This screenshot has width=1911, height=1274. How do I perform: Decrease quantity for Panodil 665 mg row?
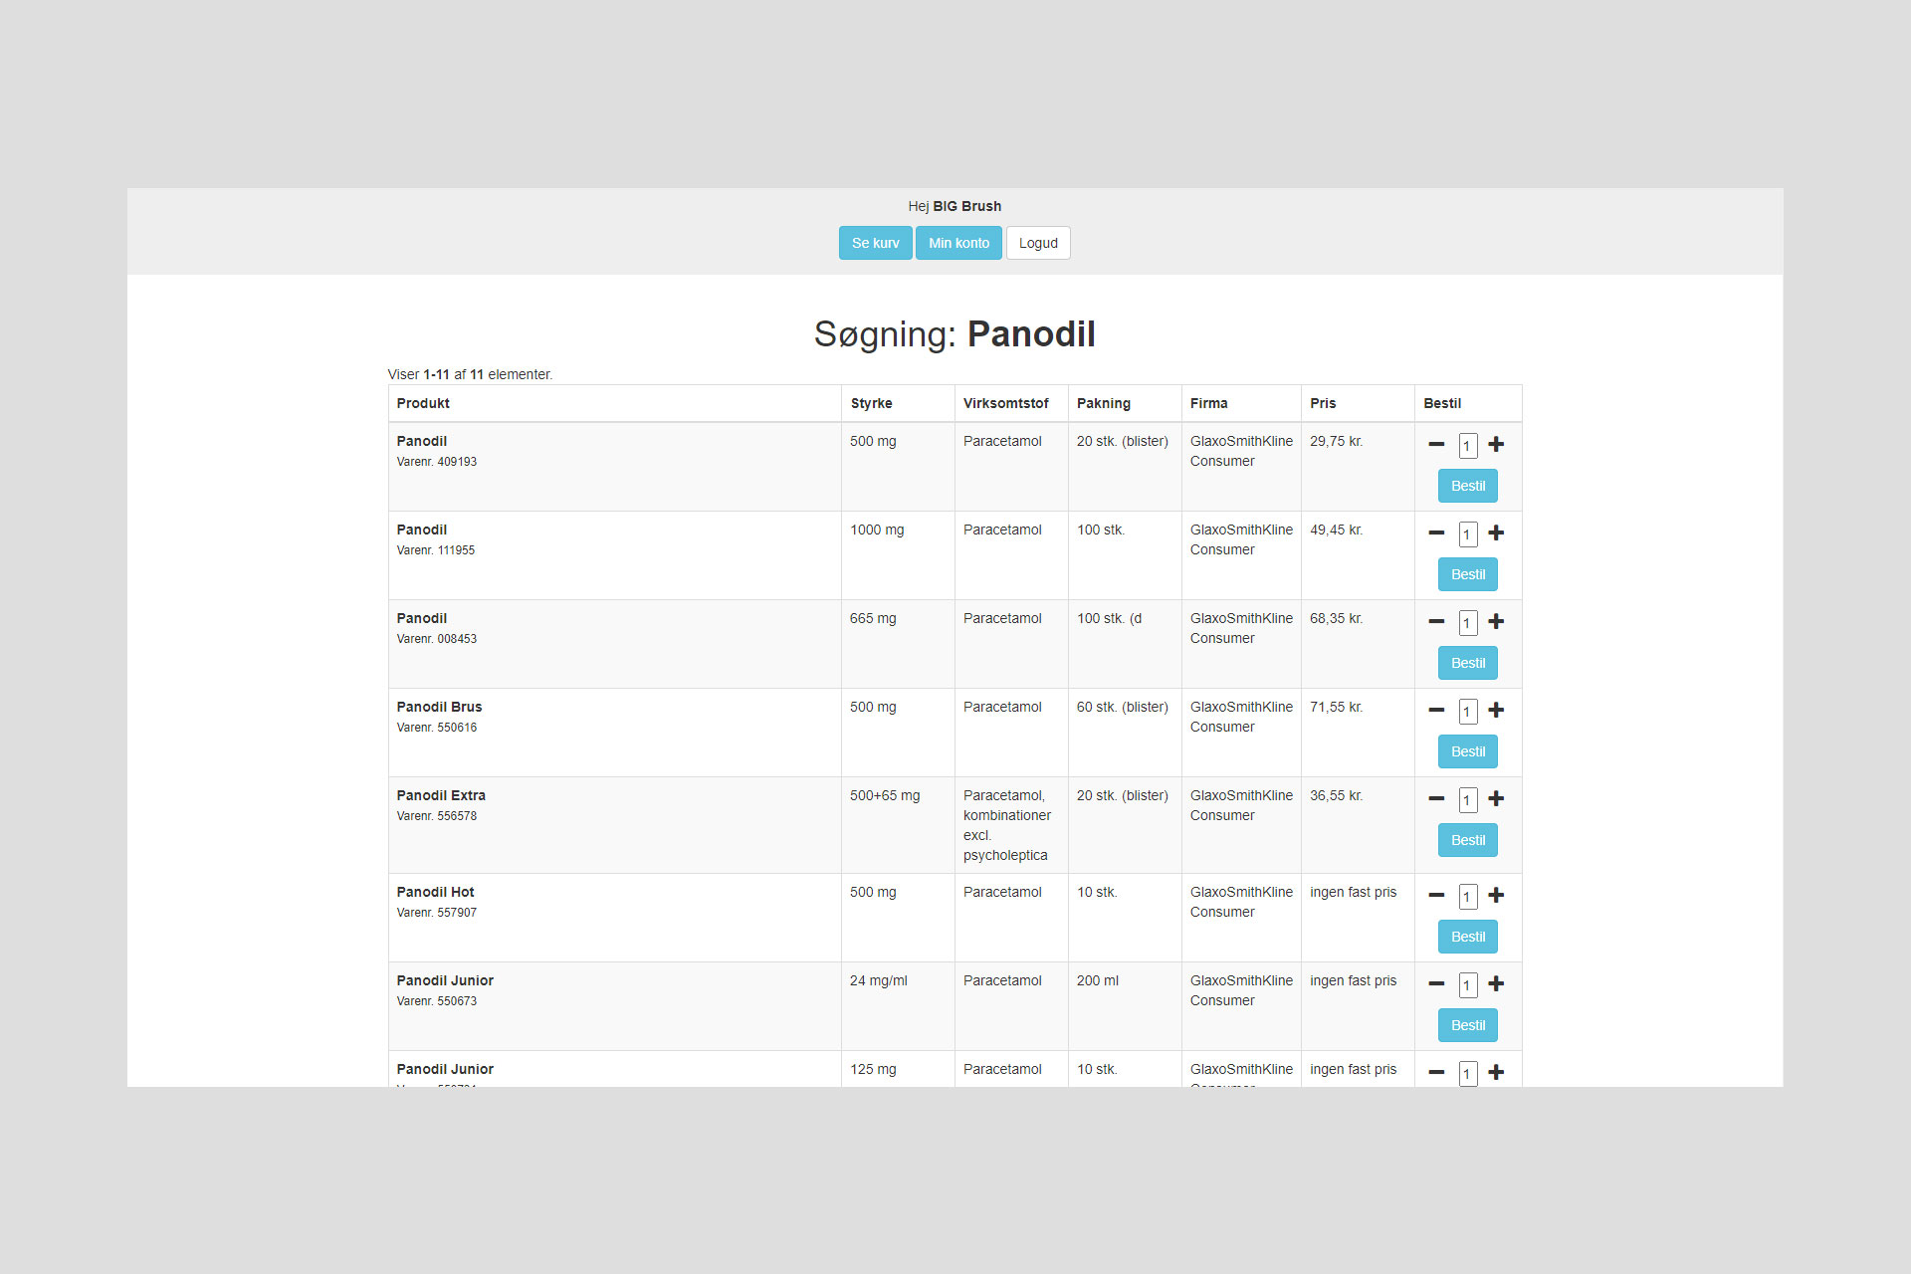[x=1436, y=621]
